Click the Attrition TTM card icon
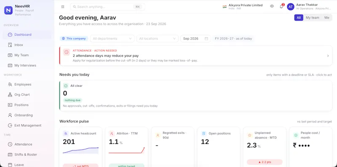 click(x=112, y=133)
